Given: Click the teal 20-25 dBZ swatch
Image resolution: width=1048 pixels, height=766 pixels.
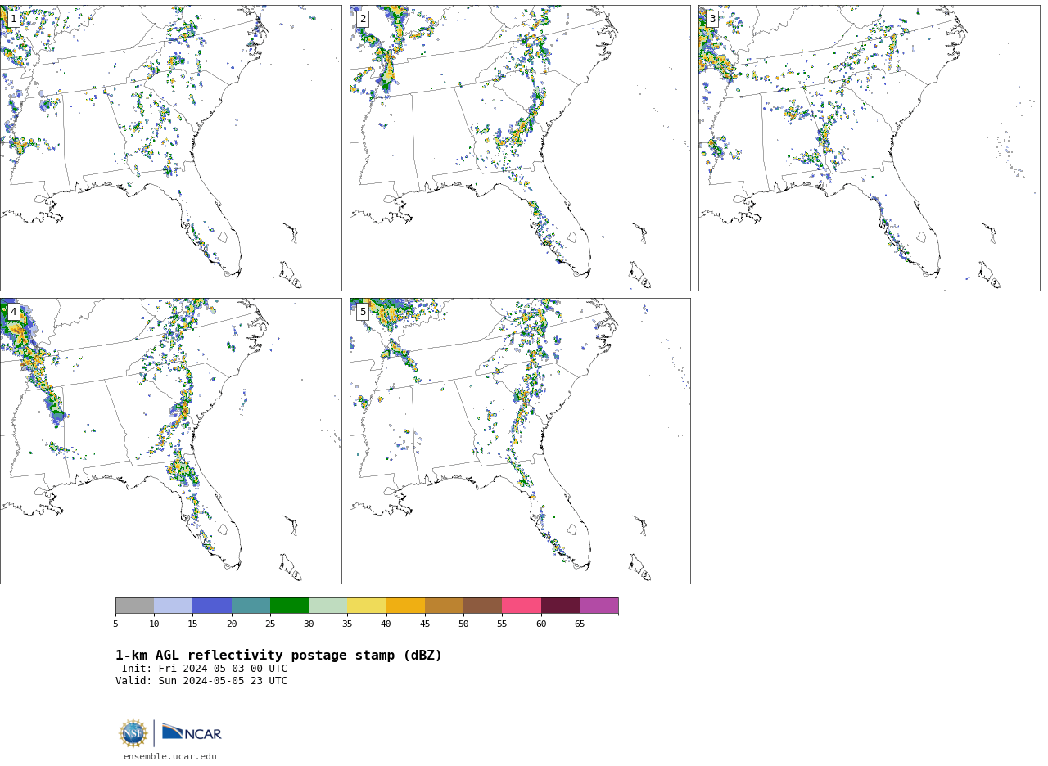Looking at the screenshot, I should click(x=251, y=606).
